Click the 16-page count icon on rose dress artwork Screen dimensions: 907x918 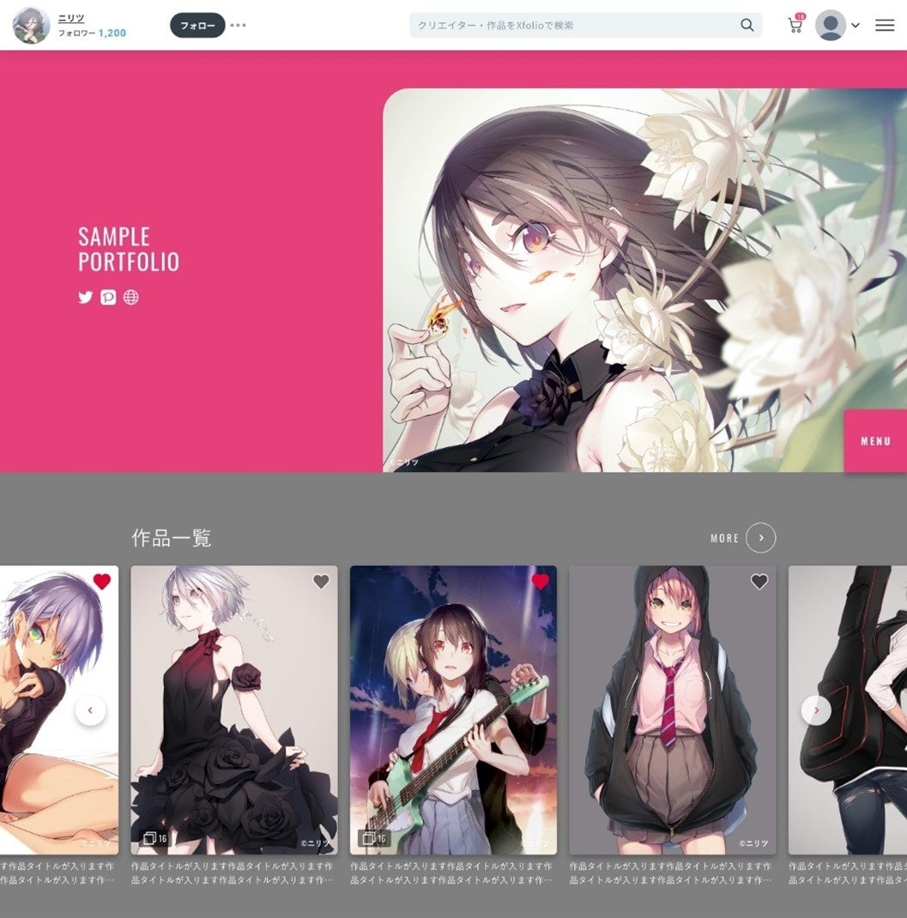pyautogui.click(x=155, y=838)
